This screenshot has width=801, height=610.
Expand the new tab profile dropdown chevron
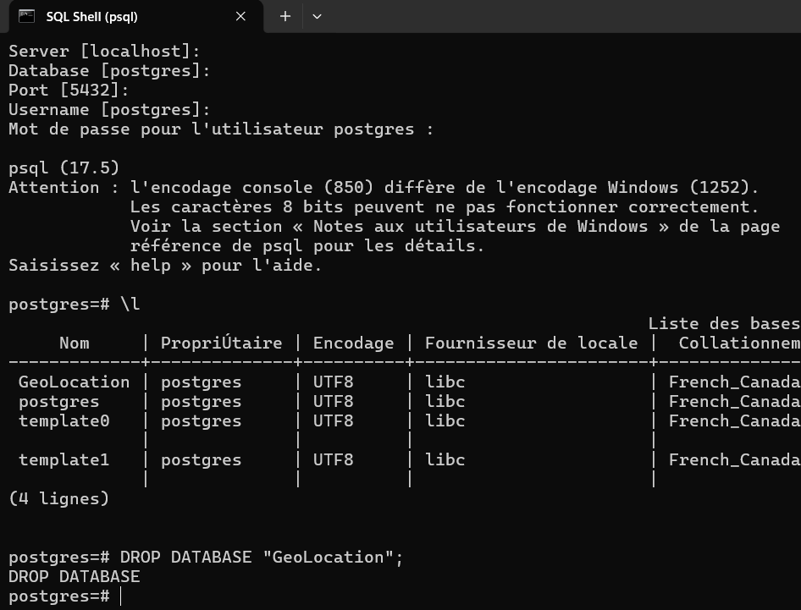317,16
